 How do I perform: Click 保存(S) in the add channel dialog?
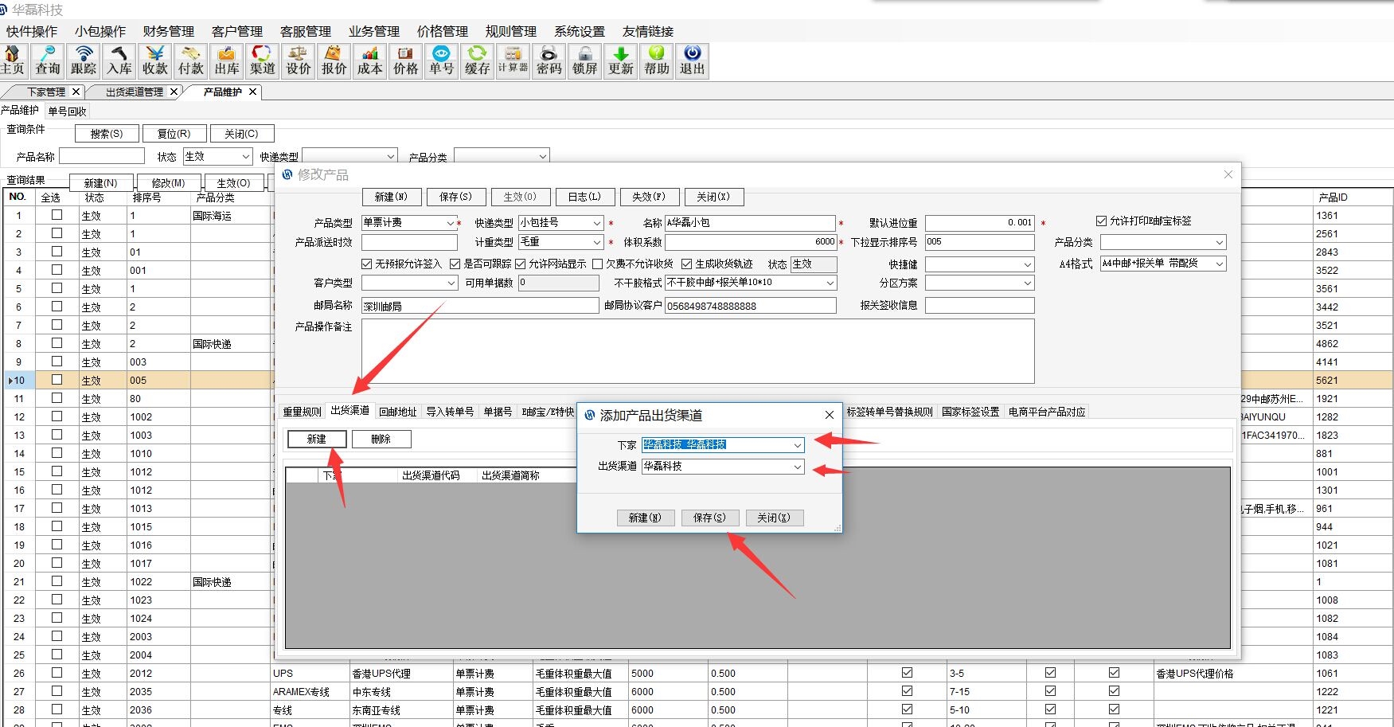pos(709,518)
